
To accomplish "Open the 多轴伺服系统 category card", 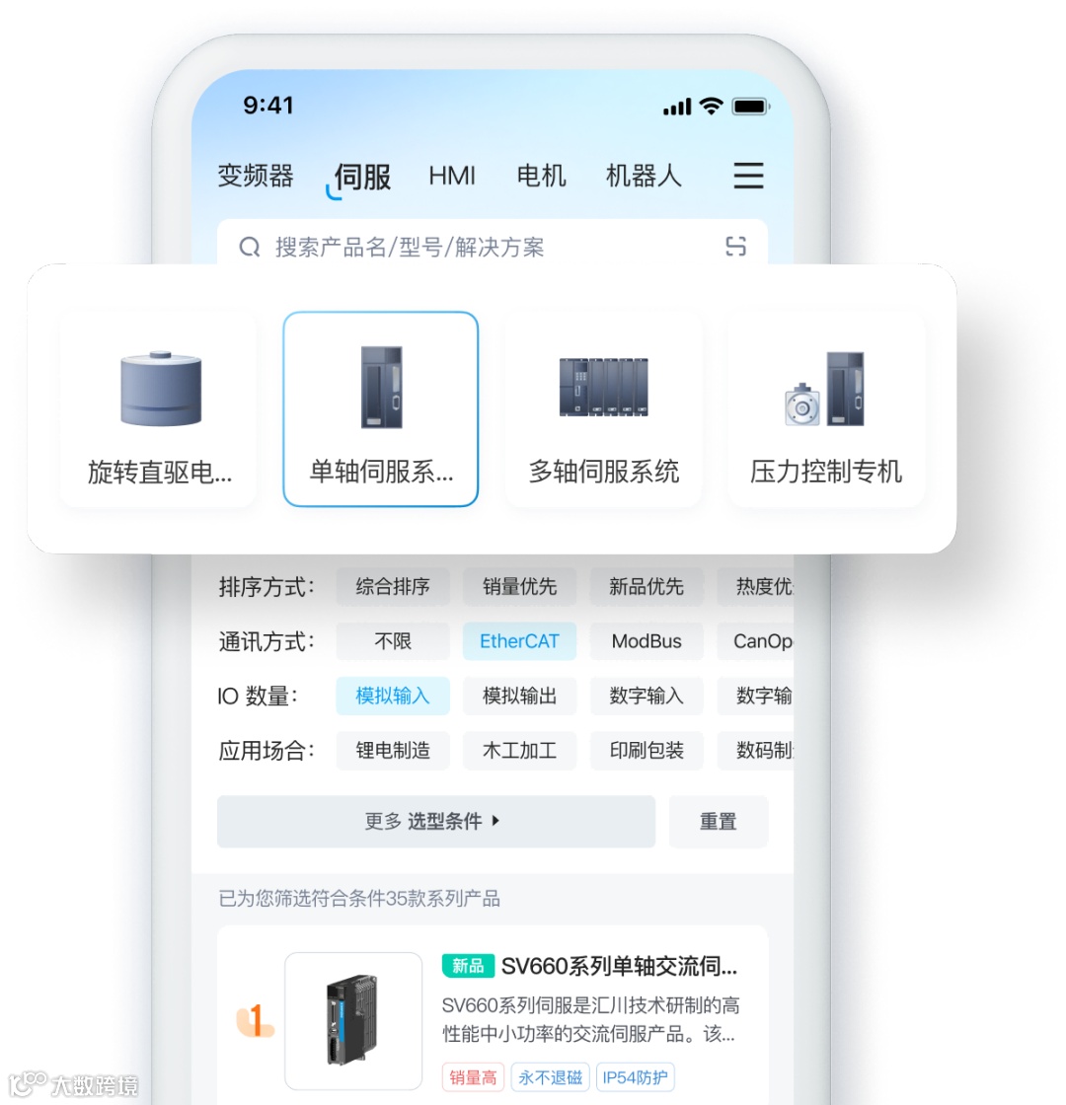I will point(603,409).
